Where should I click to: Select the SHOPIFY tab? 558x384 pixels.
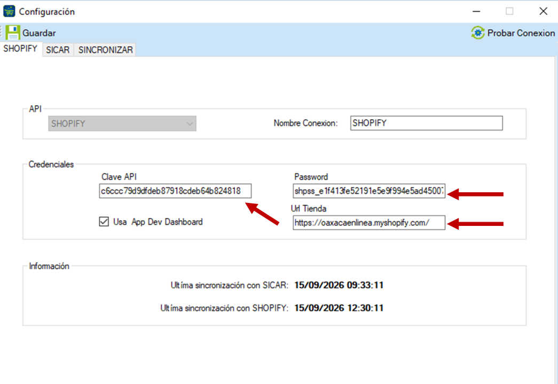pos(20,49)
